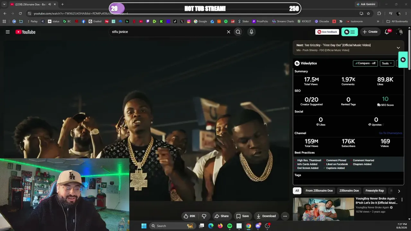Switch to Spotify on the taskbar

tap(230, 226)
